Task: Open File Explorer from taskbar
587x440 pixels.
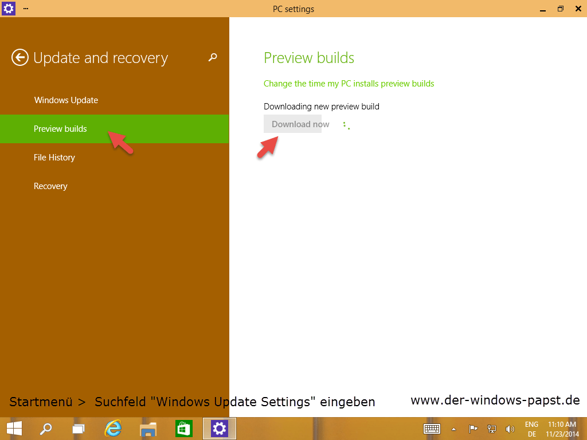Action: pyautogui.click(x=148, y=428)
